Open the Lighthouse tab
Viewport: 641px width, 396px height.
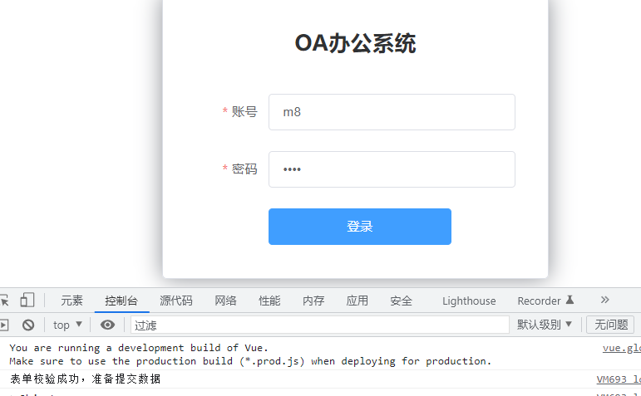point(469,301)
